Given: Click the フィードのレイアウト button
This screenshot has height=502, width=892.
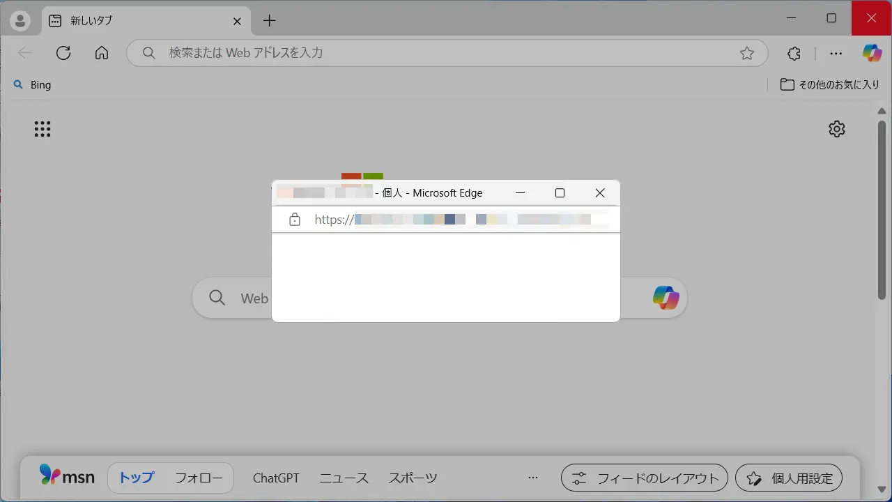Looking at the screenshot, I should point(645,478).
